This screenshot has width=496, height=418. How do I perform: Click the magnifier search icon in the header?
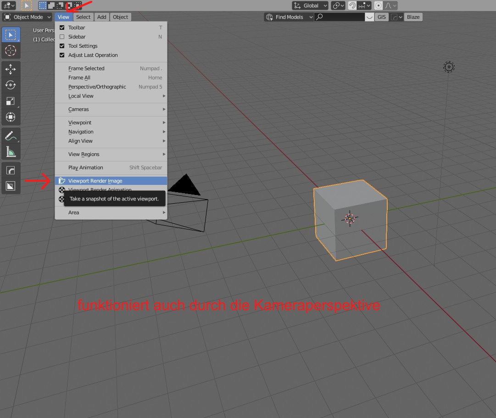[x=319, y=17]
